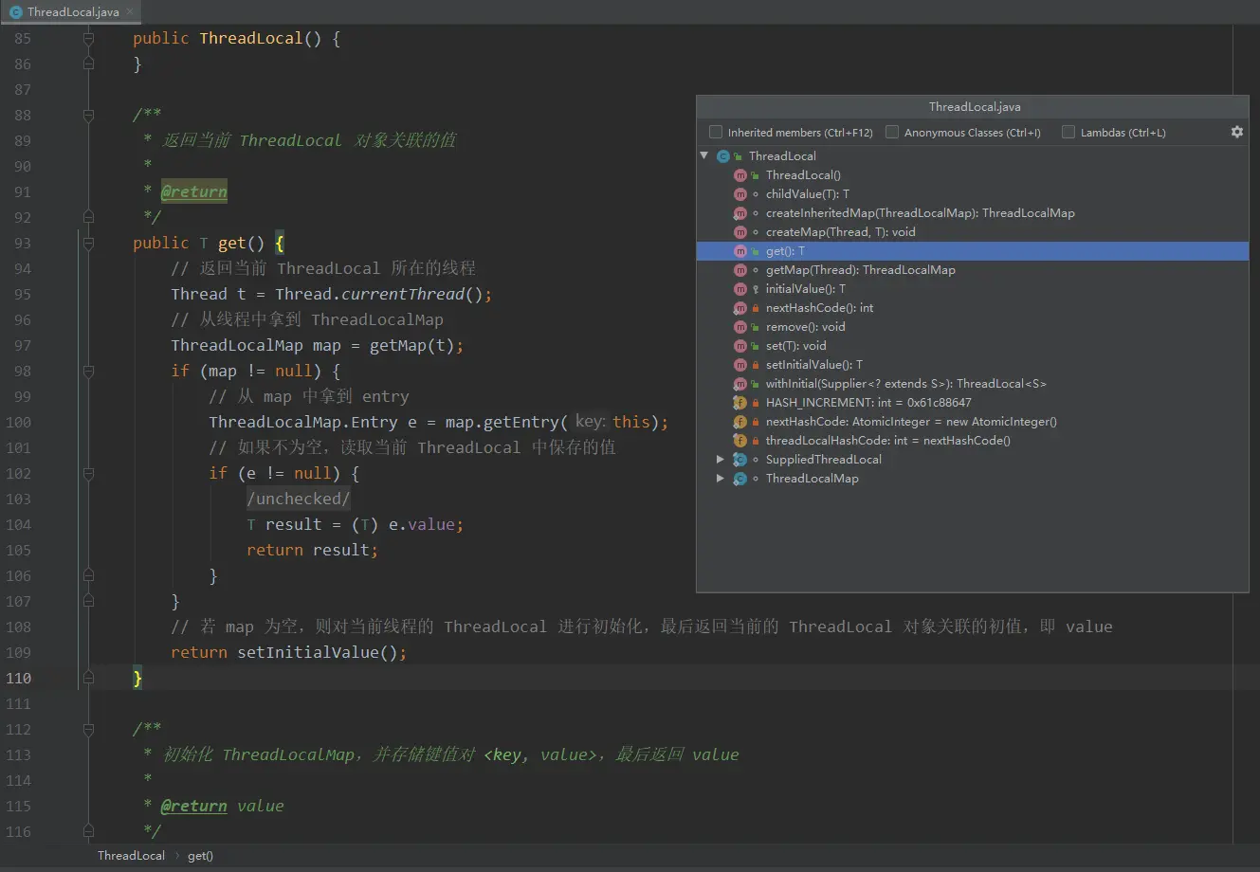Image resolution: width=1260 pixels, height=872 pixels.
Task: Click method icon next to createInheritedMap row
Action: coord(740,213)
